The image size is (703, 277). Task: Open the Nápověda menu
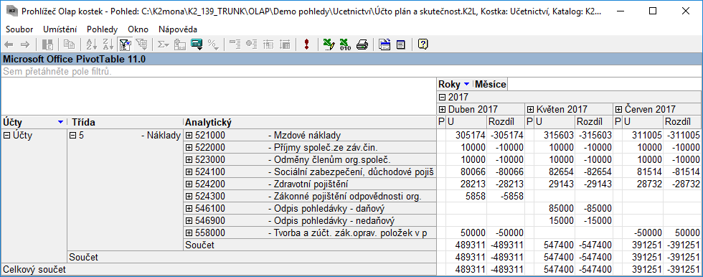178,29
